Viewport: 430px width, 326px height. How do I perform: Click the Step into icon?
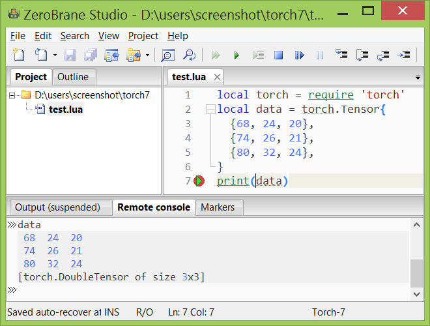(341, 54)
